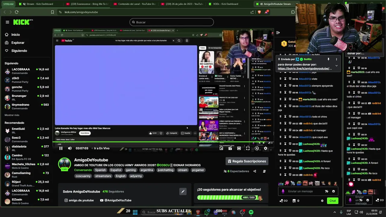Switch to the Contenido del canal YouTube Studio tab

coord(135,4)
